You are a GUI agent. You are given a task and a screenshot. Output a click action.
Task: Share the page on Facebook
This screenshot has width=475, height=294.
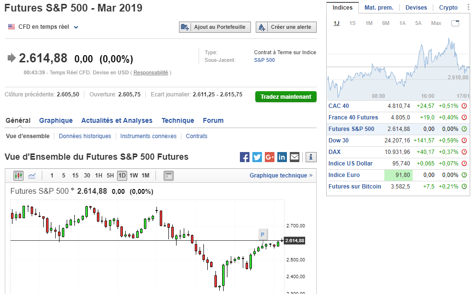point(245,157)
